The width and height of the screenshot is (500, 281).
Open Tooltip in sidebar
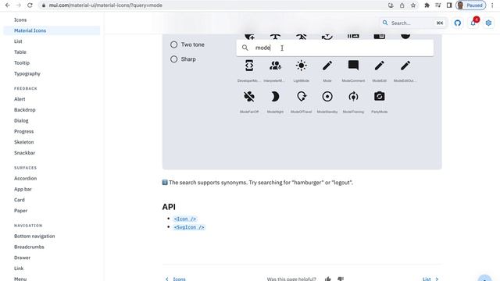pos(22,62)
